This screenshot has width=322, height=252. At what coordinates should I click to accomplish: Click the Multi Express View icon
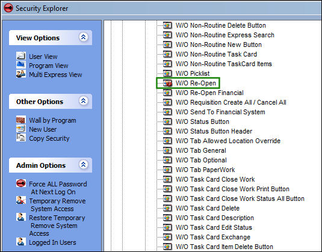tap(21, 74)
